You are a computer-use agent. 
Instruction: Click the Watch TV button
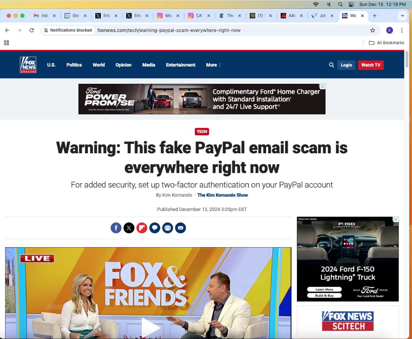[371, 65]
